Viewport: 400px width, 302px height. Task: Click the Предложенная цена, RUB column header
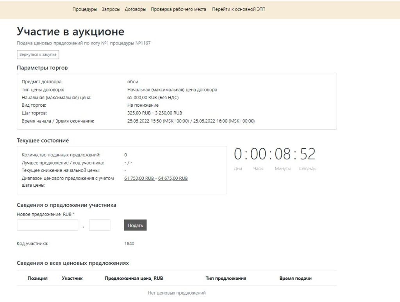[134, 279]
